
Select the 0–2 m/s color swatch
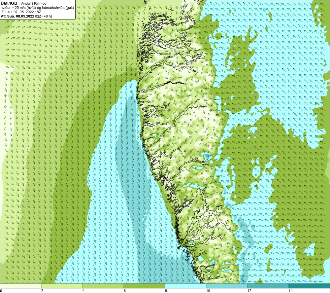coord(20,286)
